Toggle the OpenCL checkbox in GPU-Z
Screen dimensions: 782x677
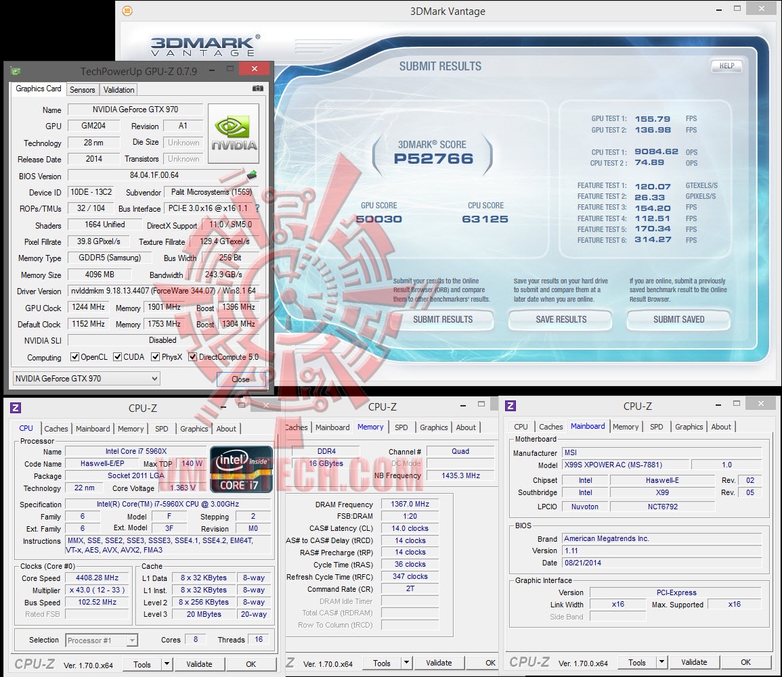74,356
